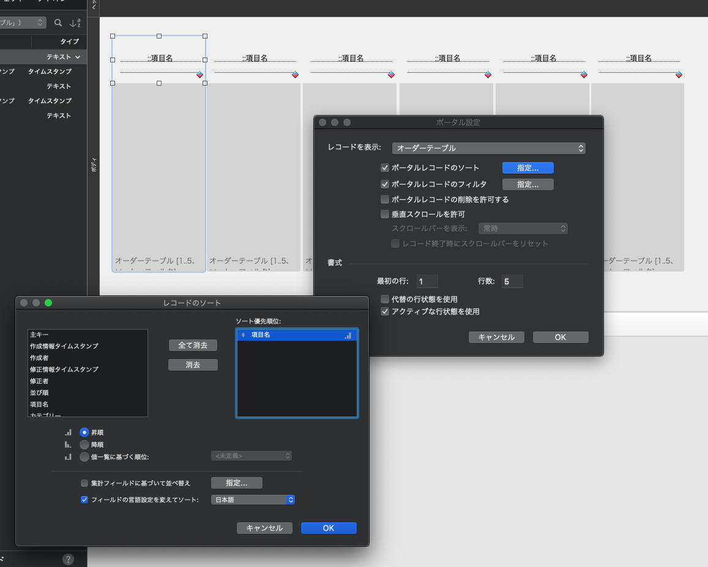Check ポータルレコードの削除を許可する
Viewport: 708px width, 567px height.
click(385, 199)
